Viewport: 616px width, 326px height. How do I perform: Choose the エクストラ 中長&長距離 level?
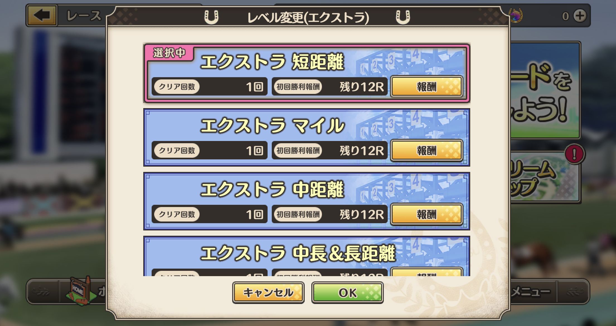point(307,256)
